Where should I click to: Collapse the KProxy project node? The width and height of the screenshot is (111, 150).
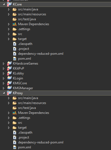pyautogui.click(x=4, y=93)
